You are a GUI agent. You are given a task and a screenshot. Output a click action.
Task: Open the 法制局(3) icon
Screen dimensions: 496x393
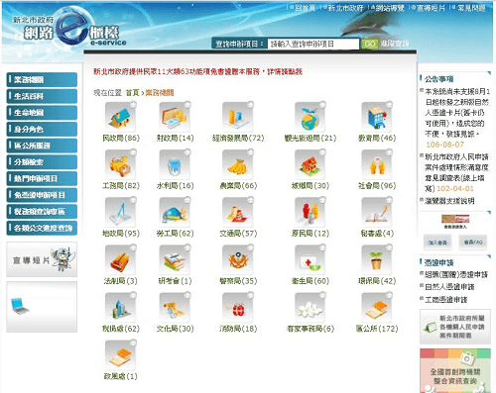point(120,260)
